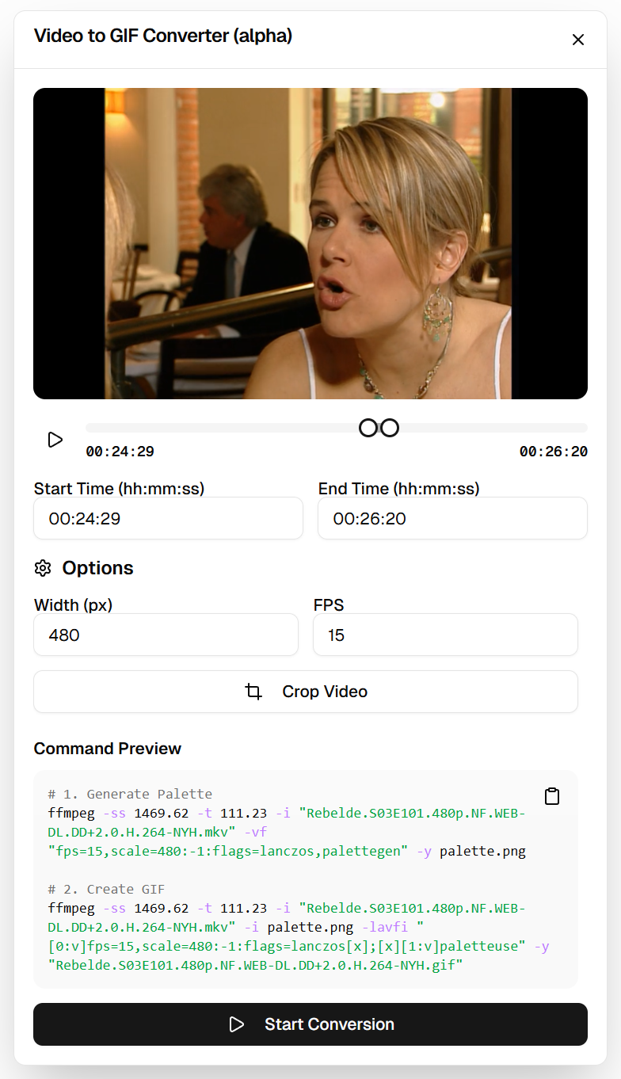Click the Options gear icon
Screen dimensions: 621x1079
[x=43, y=568]
